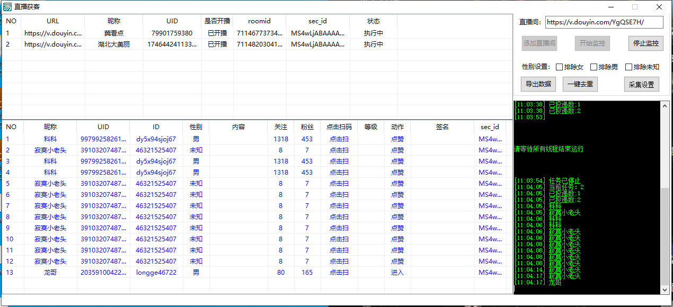Click bottom table 粉丝 column header
Image resolution: width=673 pixels, height=307 pixels.
307,127
